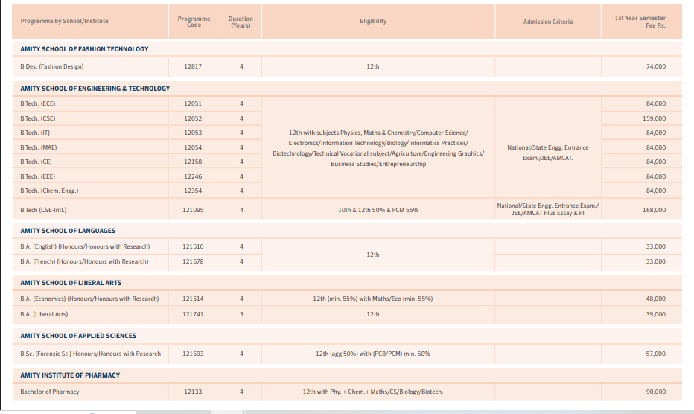Select the 'B.Tech. (CE)' programme
The width and height of the screenshot is (694, 414).
36,162
